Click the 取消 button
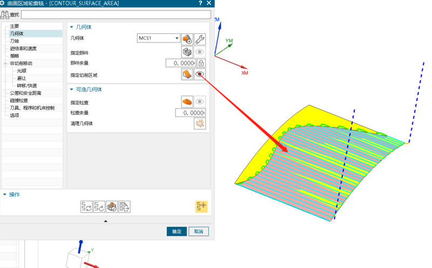Screen dimensions: 432x268 [198, 231]
